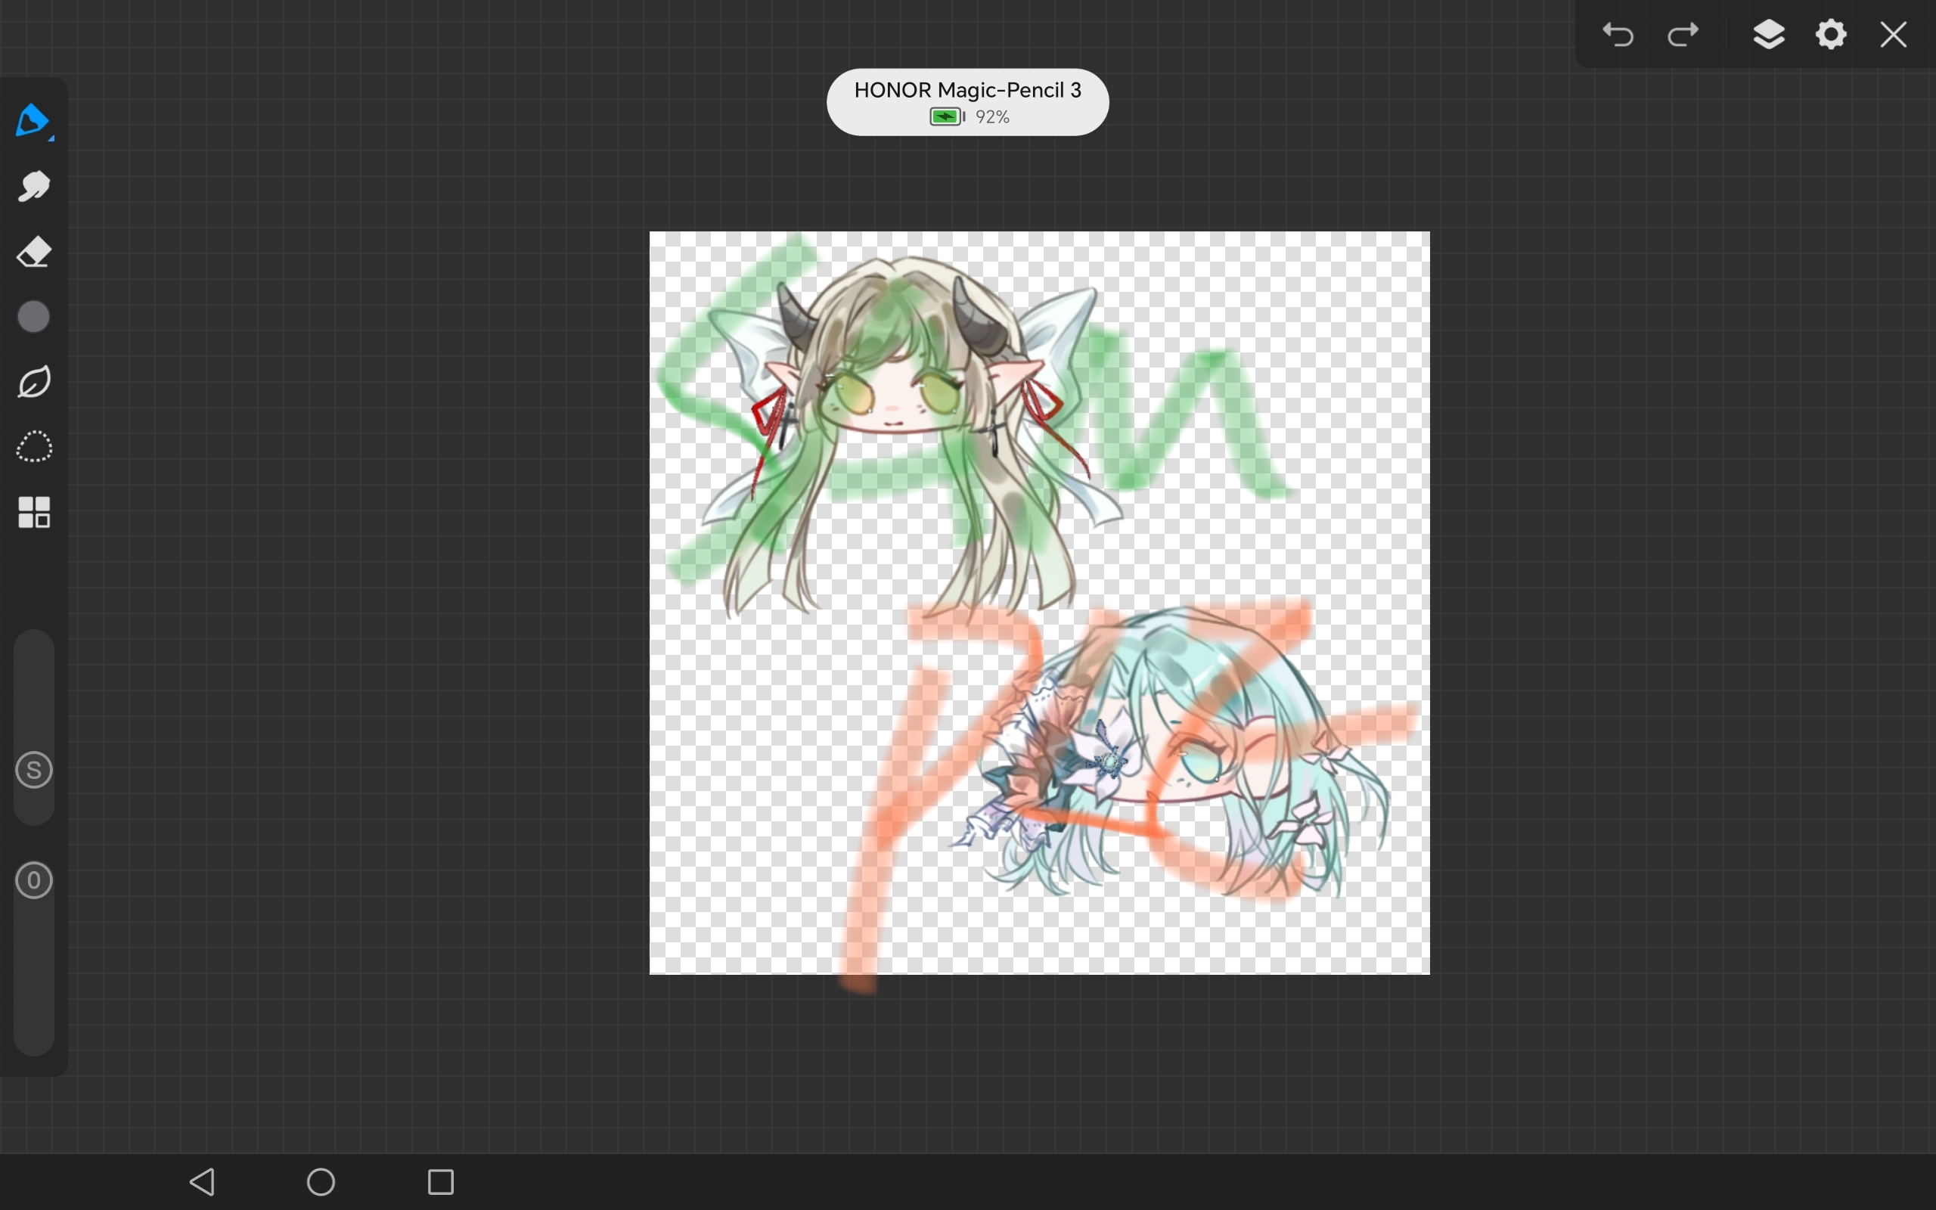Click the brush size S slider handle
Viewport: 1936px width, 1210px height.
pyautogui.click(x=33, y=770)
